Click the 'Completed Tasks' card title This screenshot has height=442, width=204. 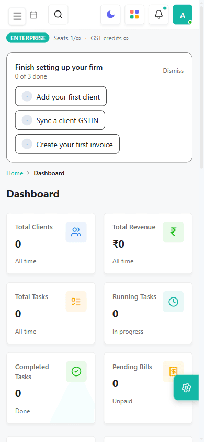tap(32, 372)
